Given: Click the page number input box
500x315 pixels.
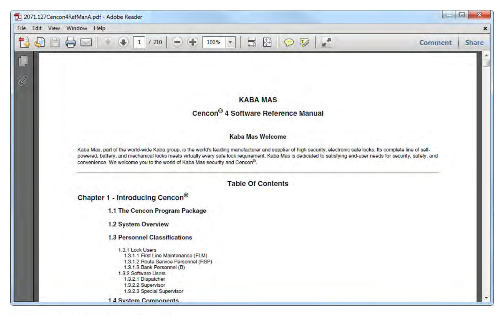Looking at the screenshot, I should (x=140, y=42).
